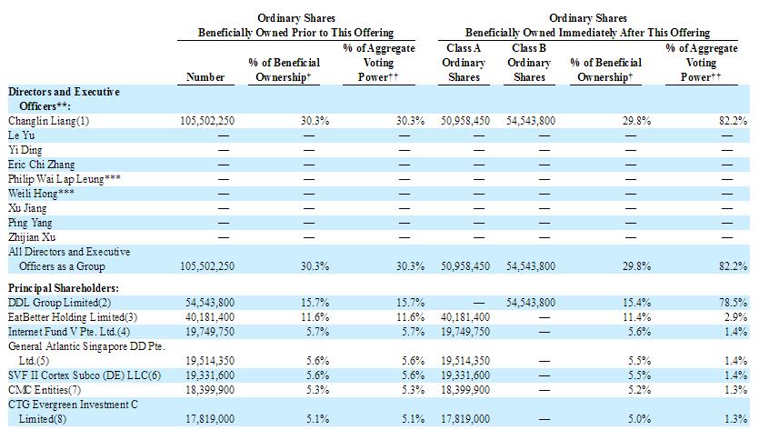Select 11.4% in EatBetter Holding row
This screenshot has height=430, width=759.
(x=636, y=317)
